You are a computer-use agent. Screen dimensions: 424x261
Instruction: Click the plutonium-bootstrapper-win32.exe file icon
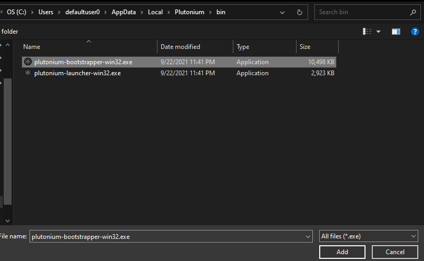tap(28, 62)
